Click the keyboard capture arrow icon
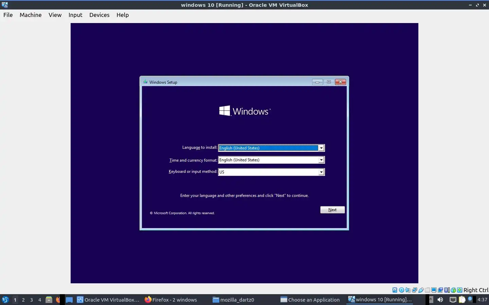Screen dimensions: 489x305 click(460, 290)
